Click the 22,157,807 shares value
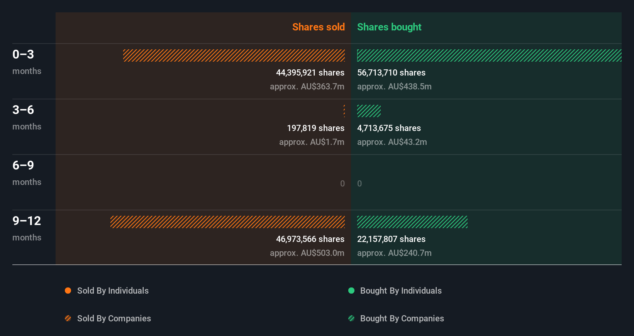Screen dimensions: 634x336 (x=391, y=239)
